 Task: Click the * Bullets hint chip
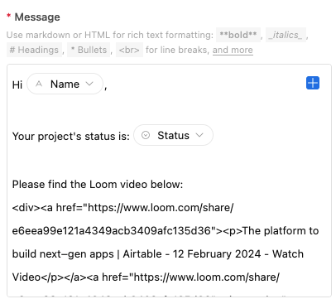coord(89,50)
